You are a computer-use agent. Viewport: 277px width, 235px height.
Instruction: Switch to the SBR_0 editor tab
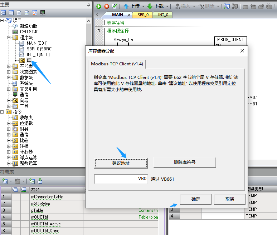pos(143,15)
